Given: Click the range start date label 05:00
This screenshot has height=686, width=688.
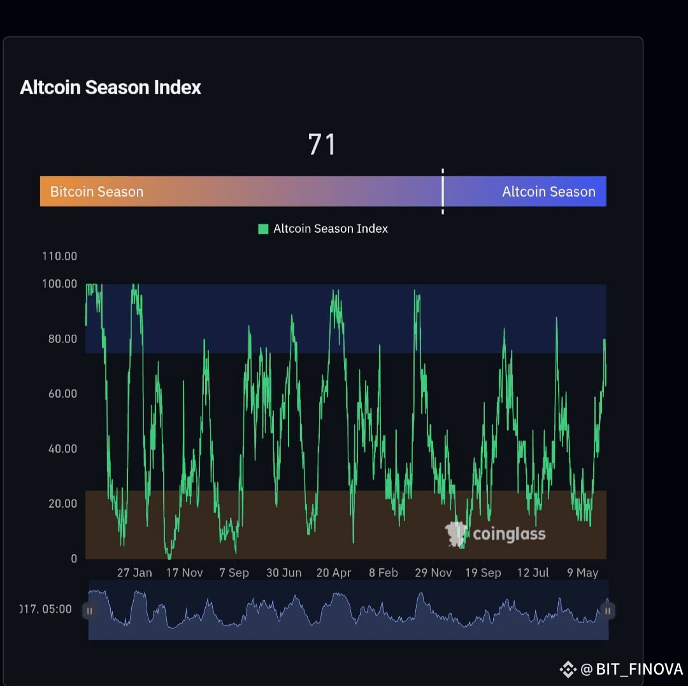Looking at the screenshot, I should [x=46, y=609].
